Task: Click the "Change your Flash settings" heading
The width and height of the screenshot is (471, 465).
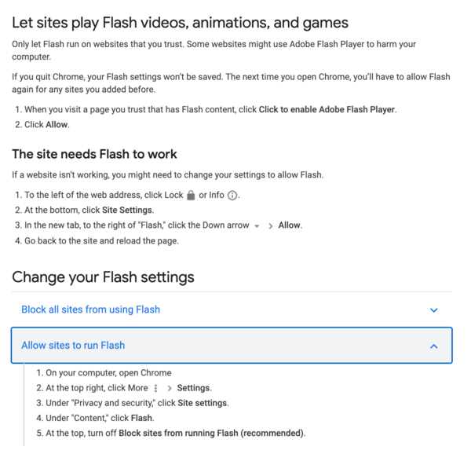Action: pos(103,277)
